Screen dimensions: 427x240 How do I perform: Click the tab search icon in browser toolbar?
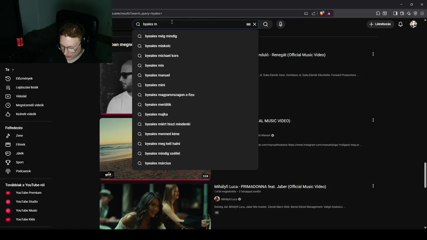pyautogui.click(x=385, y=13)
